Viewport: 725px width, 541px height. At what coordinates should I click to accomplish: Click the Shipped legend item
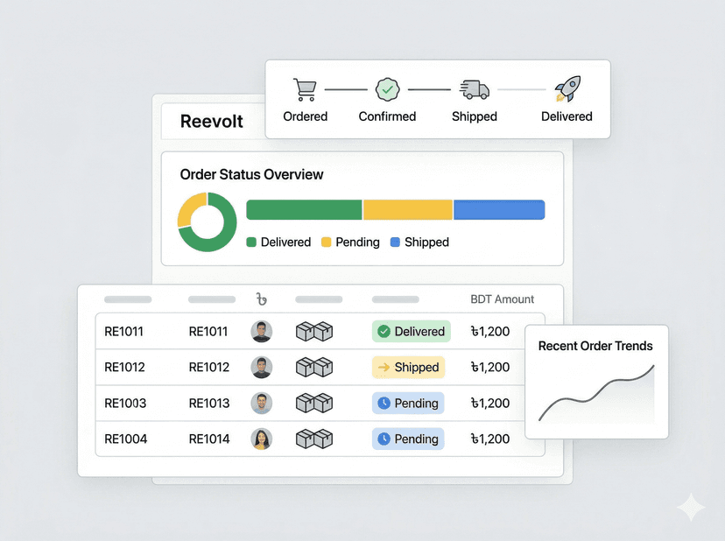pos(419,242)
